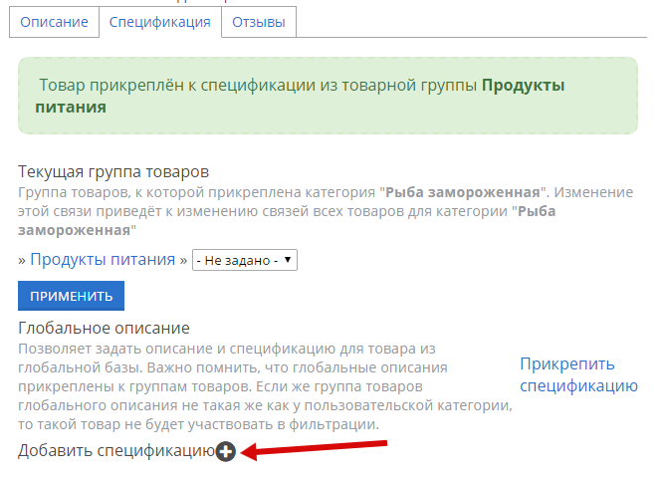Open the Описание tab
This screenshot has width=666, height=479.
pos(55,21)
